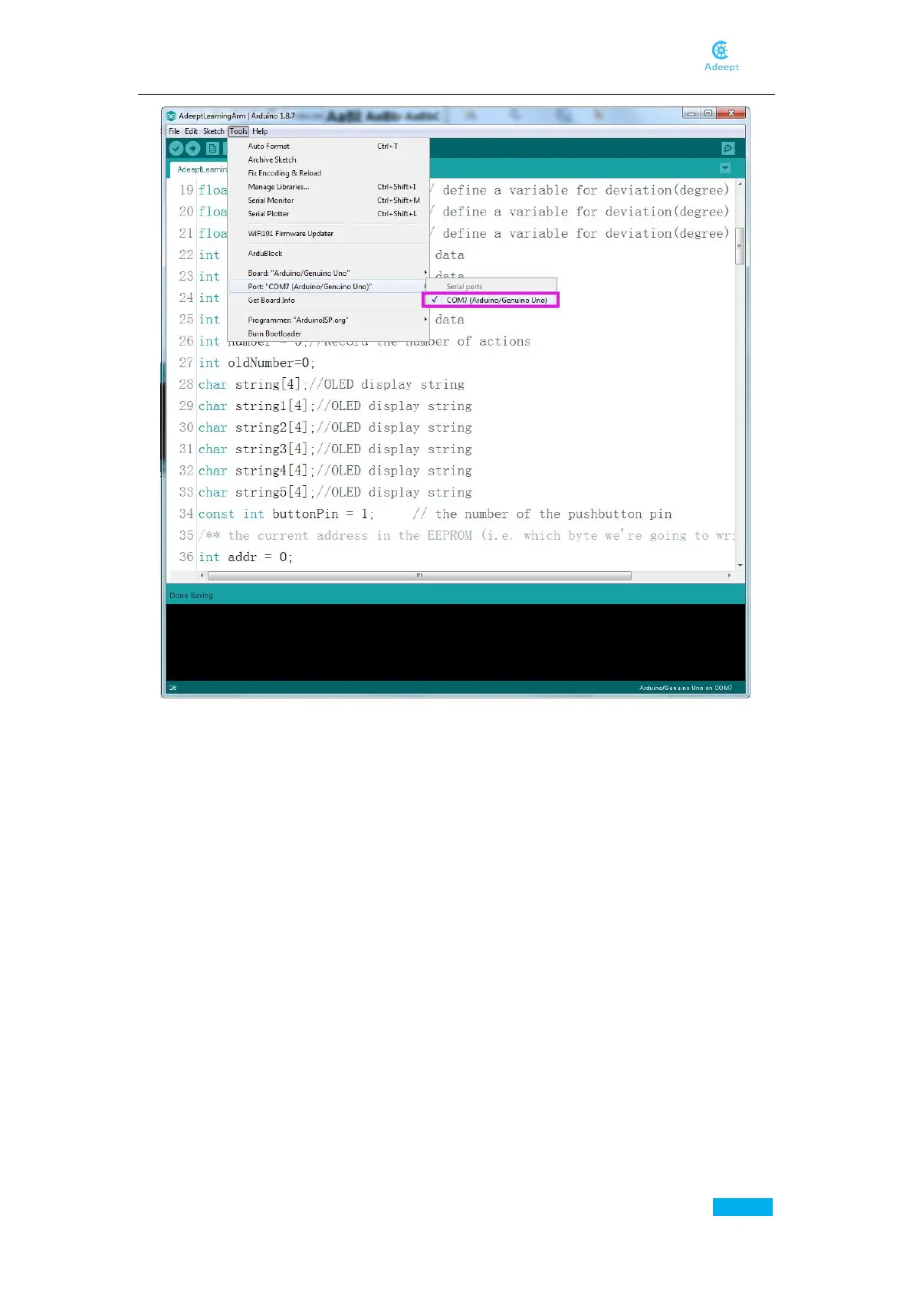Screen dimensions: 913x1291
Task: Click the black console output area
Action: 455,642
